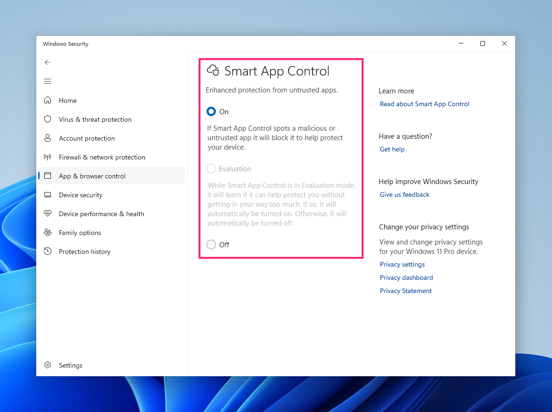Screen dimensions: 552x412
Task: Open Device performance & health
Action: (x=112, y=214)
